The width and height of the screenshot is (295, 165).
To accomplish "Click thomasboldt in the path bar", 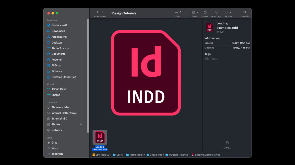I will tap(135, 155).
